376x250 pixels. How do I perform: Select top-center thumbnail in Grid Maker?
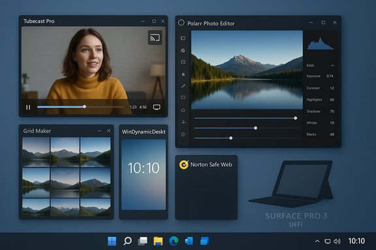[x=65, y=152]
